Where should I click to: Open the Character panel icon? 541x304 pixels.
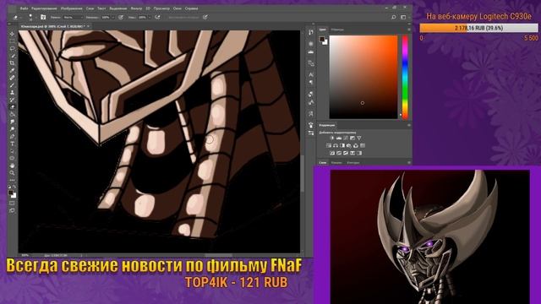click(311, 74)
